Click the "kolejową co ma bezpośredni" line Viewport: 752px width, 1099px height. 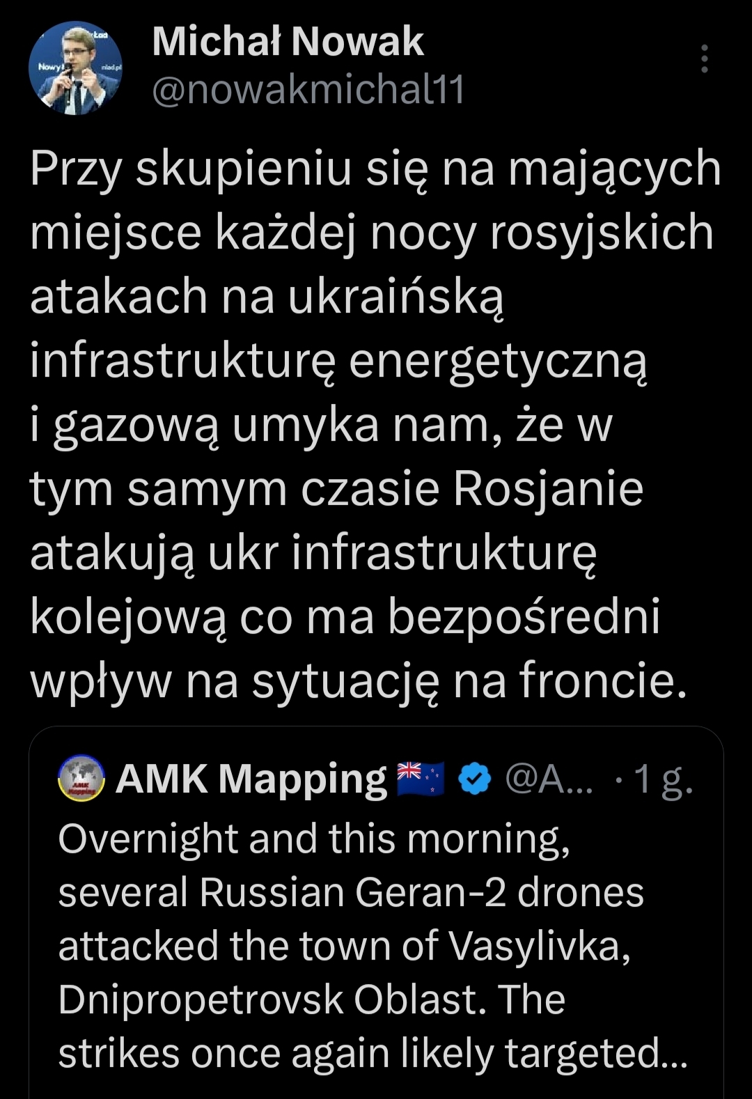(345, 617)
